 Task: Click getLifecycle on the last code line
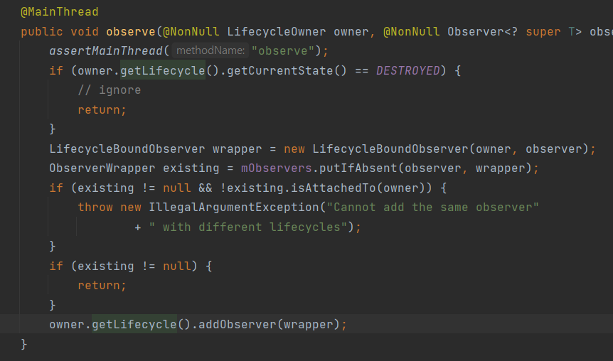click(134, 325)
